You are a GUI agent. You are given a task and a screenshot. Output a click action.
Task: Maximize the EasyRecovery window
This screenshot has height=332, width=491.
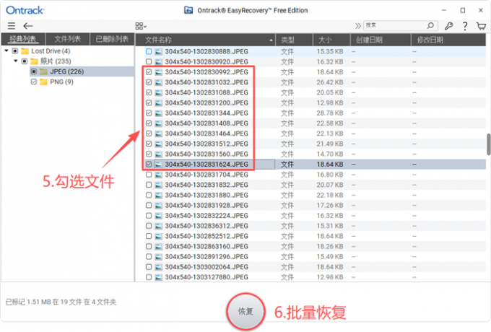[463, 10]
